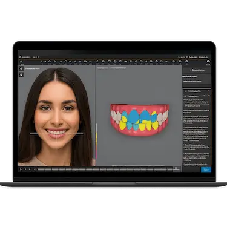Image resolution: width=227 pixels, height=227 pixels.
Task: Click the vertical yellow-pink color scale bar
Action: 96,141
